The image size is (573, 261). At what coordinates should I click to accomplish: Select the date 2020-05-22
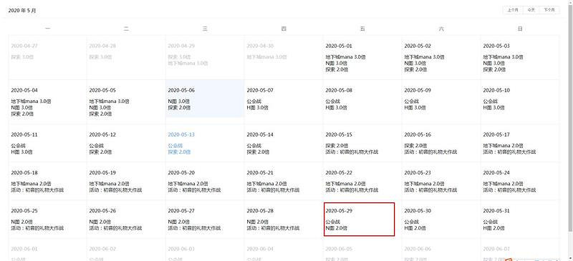tap(339, 172)
